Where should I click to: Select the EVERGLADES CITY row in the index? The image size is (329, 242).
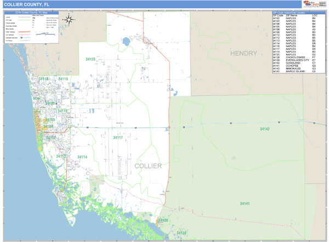(x=298, y=60)
